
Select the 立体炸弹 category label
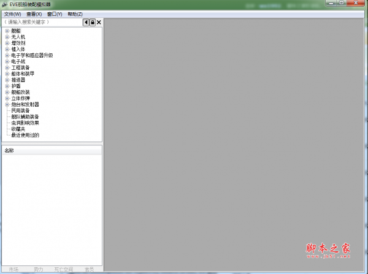[x=20, y=98]
